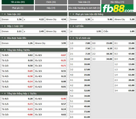136x119 pixels.
Task: Collapse the Tỷ số chính xác arrow
Action: point(71,38)
